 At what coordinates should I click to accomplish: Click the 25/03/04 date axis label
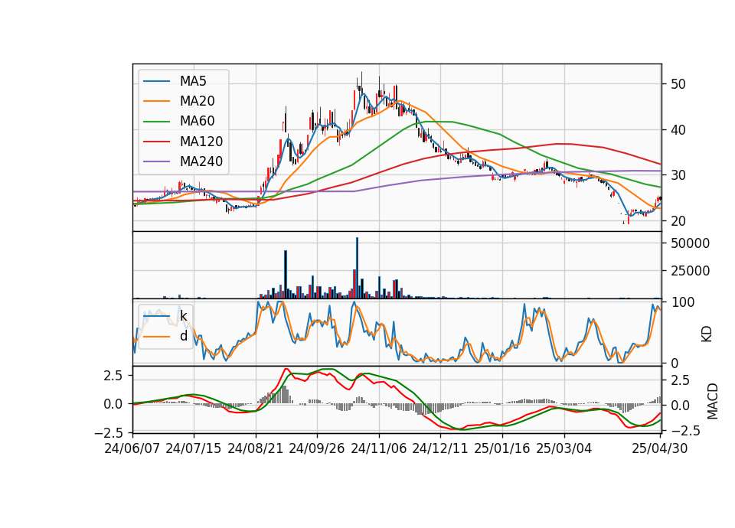(x=564, y=448)
